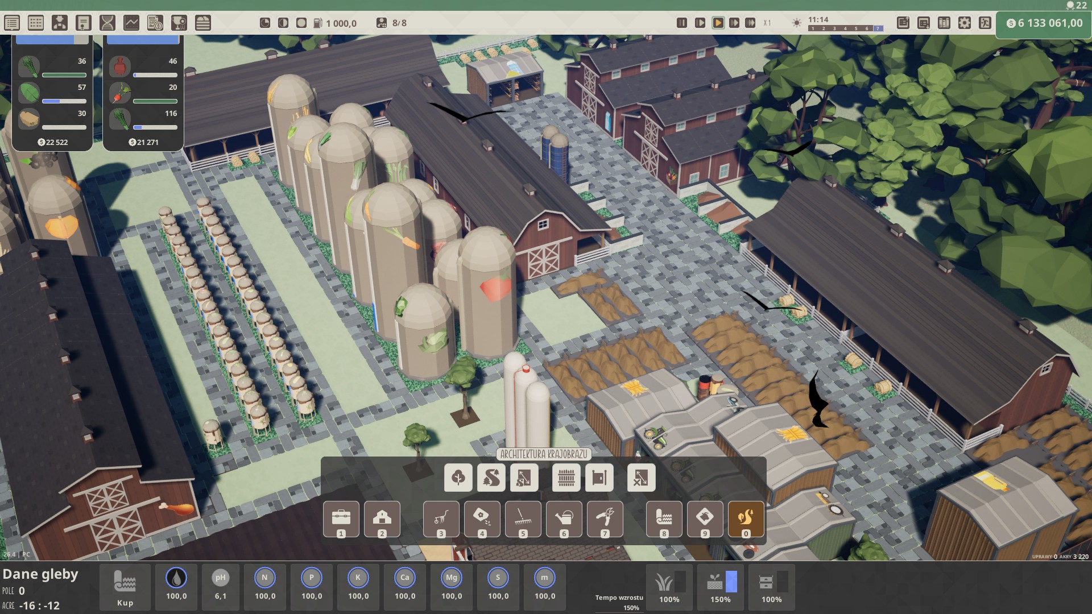The width and height of the screenshot is (1092, 614).
Task: Open the DNA genetics panel
Action: click(x=107, y=23)
